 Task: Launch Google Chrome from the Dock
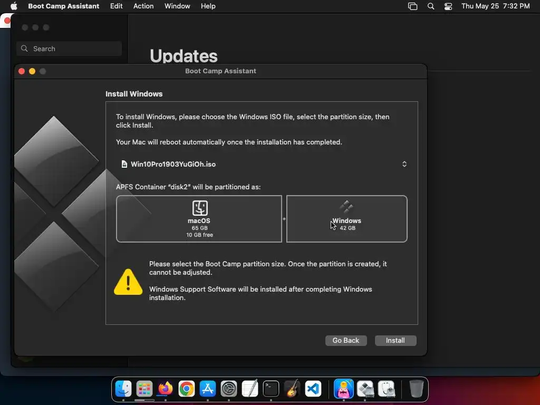click(x=187, y=389)
